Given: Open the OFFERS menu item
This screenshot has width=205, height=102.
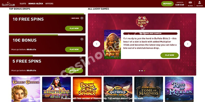Looking at the screenshot, I should [49, 4].
